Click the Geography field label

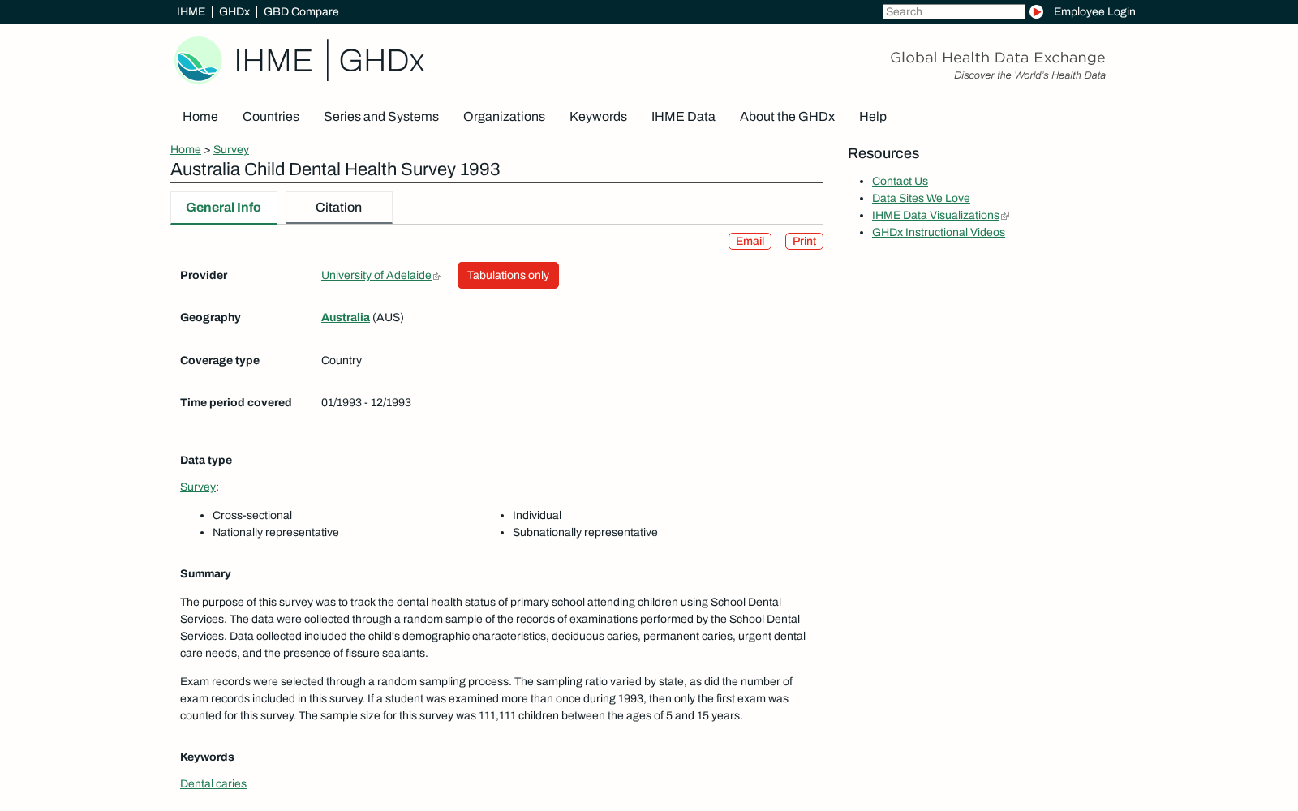coord(210,318)
